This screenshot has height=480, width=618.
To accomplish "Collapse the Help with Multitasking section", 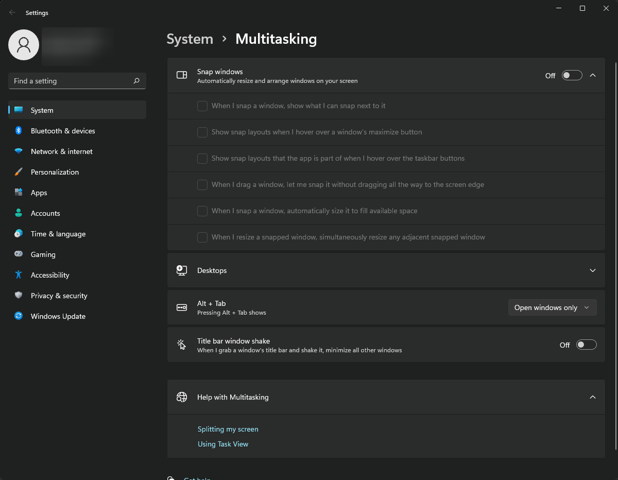I will point(592,397).
